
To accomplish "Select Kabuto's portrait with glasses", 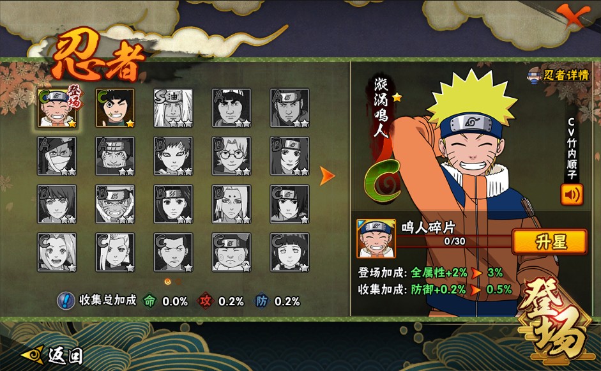I will click(231, 156).
